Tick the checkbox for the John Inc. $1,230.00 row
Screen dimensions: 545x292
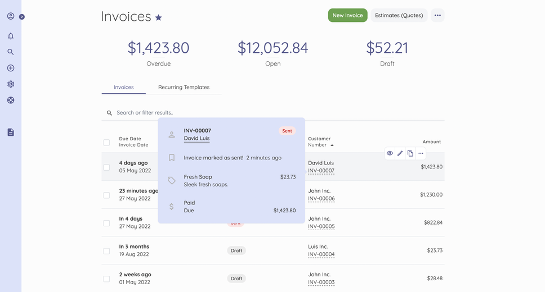pos(107,195)
